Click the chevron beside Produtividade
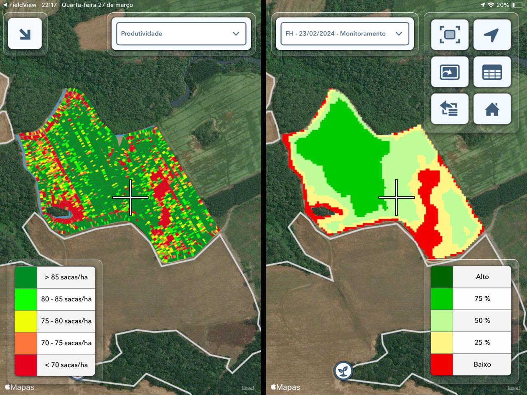Viewport: 527px width, 395px height. 236,34
